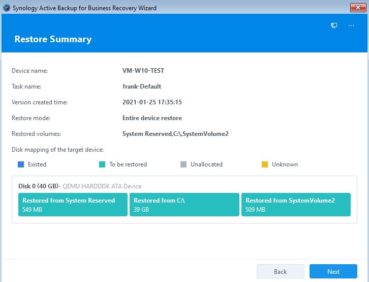Screen dimensions: 369x282
Task: Click version time 2021-01-25 17:35:15
Action: pos(152,102)
